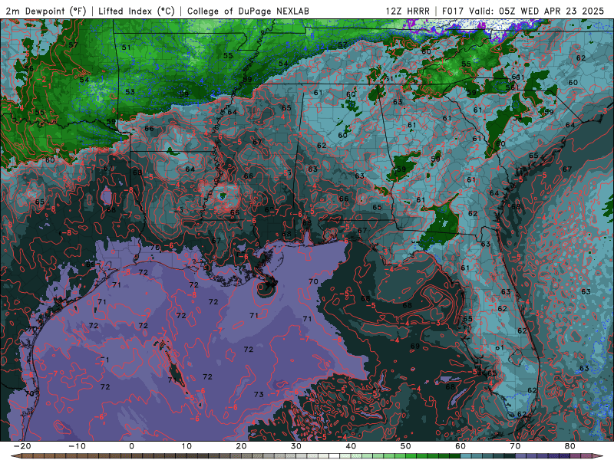Click the '-10' label on the color scale
614x460 pixels.
77,446
